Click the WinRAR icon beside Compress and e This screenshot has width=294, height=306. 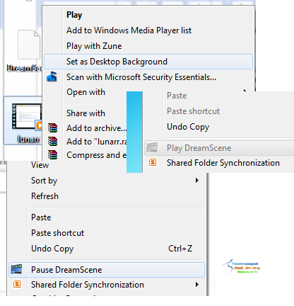(x=52, y=155)
